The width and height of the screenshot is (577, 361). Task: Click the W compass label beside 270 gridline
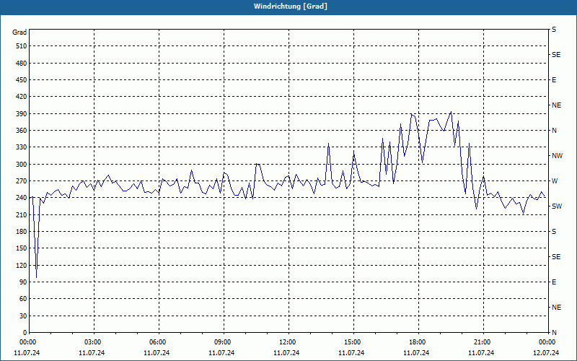(x=555, y=181)
